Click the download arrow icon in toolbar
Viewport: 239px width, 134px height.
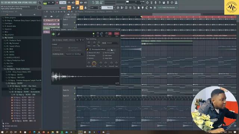click(176, 3)
